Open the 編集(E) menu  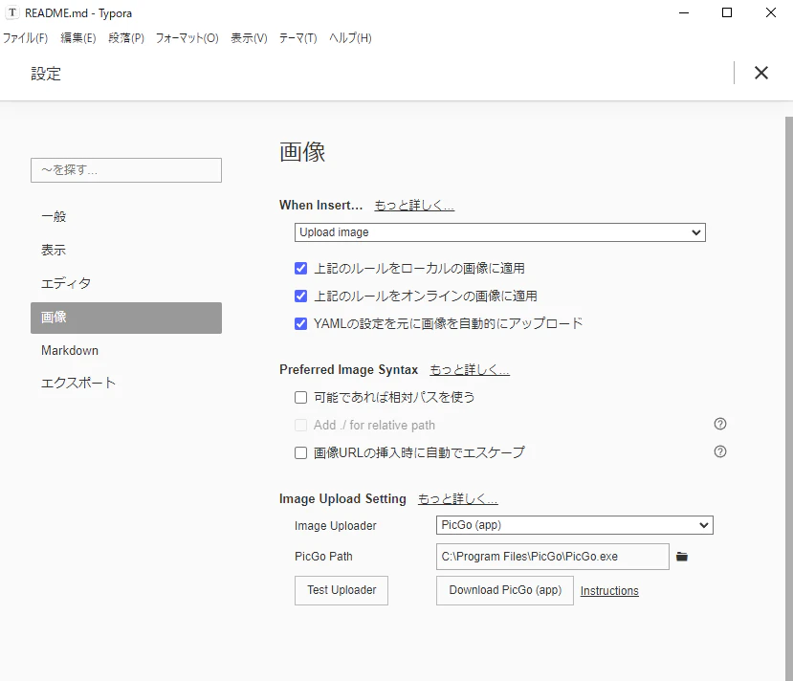pyautogui.click(x=78, y=38)
